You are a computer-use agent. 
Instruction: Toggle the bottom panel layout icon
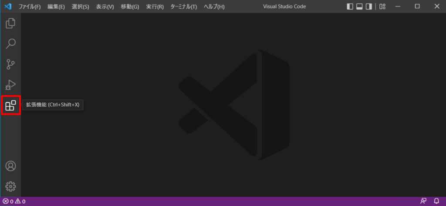coord(359,7)
